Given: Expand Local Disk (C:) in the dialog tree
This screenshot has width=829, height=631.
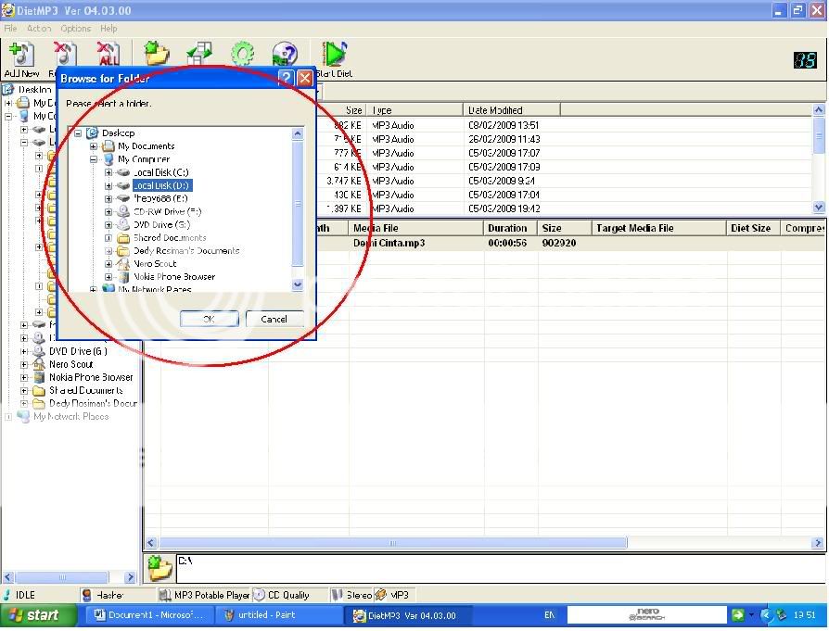Looking at the screenshot, I should (x=108, y=172).
